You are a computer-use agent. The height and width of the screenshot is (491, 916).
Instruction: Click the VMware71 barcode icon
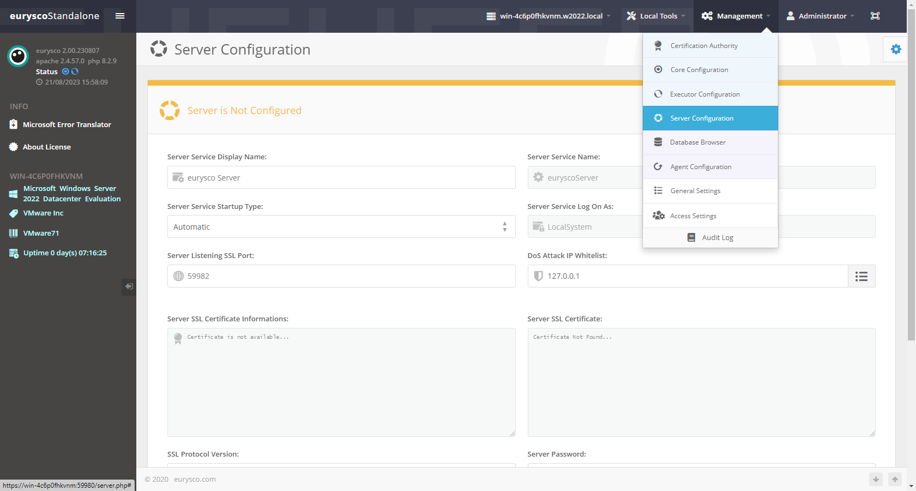click(x=14, y=233)
